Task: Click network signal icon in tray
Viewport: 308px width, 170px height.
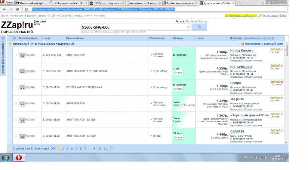Action: point(261,157)
